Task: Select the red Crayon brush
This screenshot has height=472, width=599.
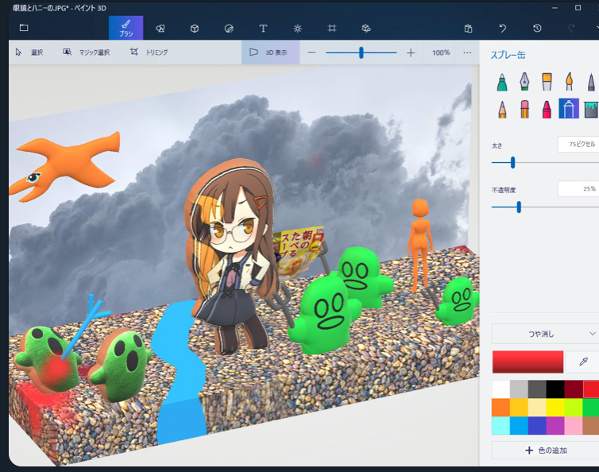Action: point(547,109)
